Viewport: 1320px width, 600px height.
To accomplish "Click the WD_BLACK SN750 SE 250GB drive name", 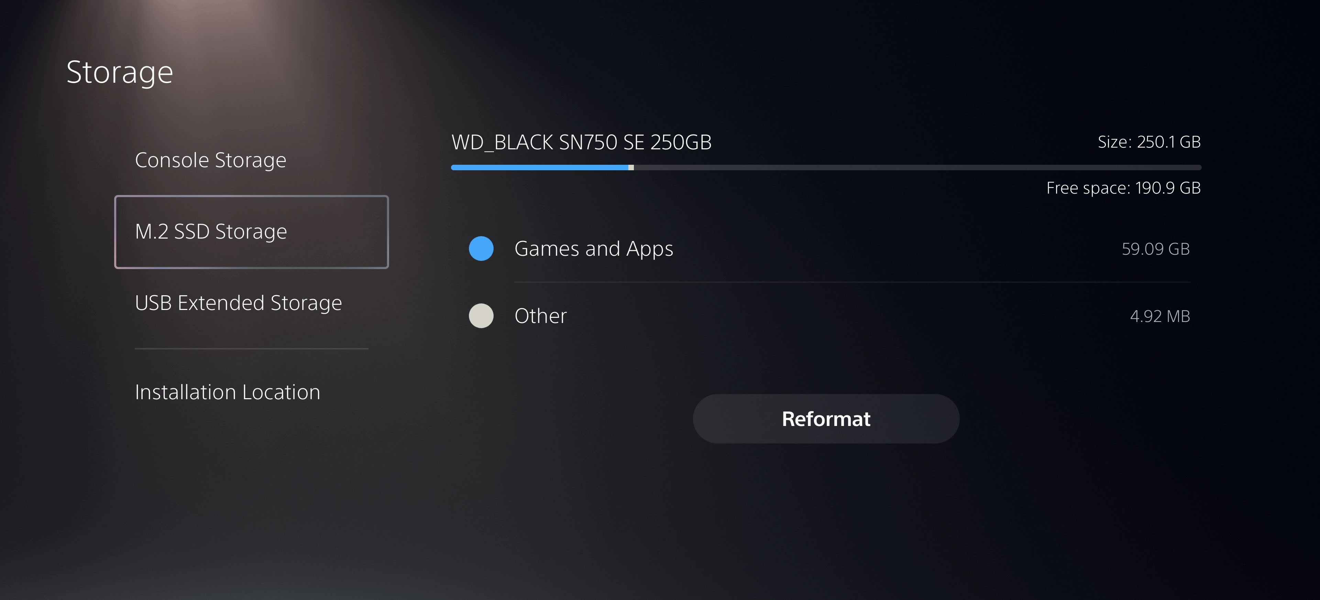I will coord(582,142).
